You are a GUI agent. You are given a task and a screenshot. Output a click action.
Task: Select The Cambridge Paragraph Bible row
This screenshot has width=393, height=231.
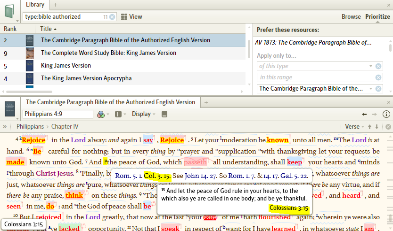point(123,40)
